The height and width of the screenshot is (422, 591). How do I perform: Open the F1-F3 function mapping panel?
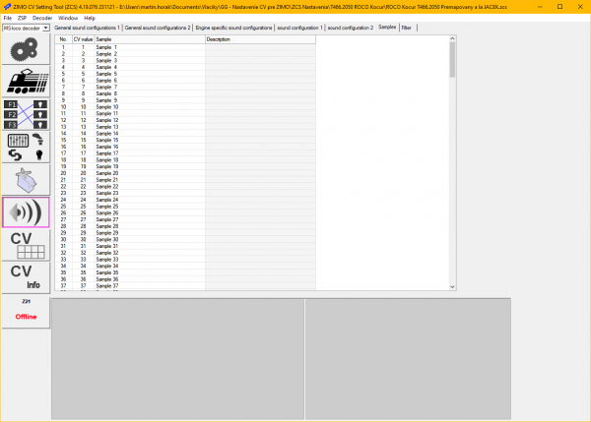click(x=26, y=114)
